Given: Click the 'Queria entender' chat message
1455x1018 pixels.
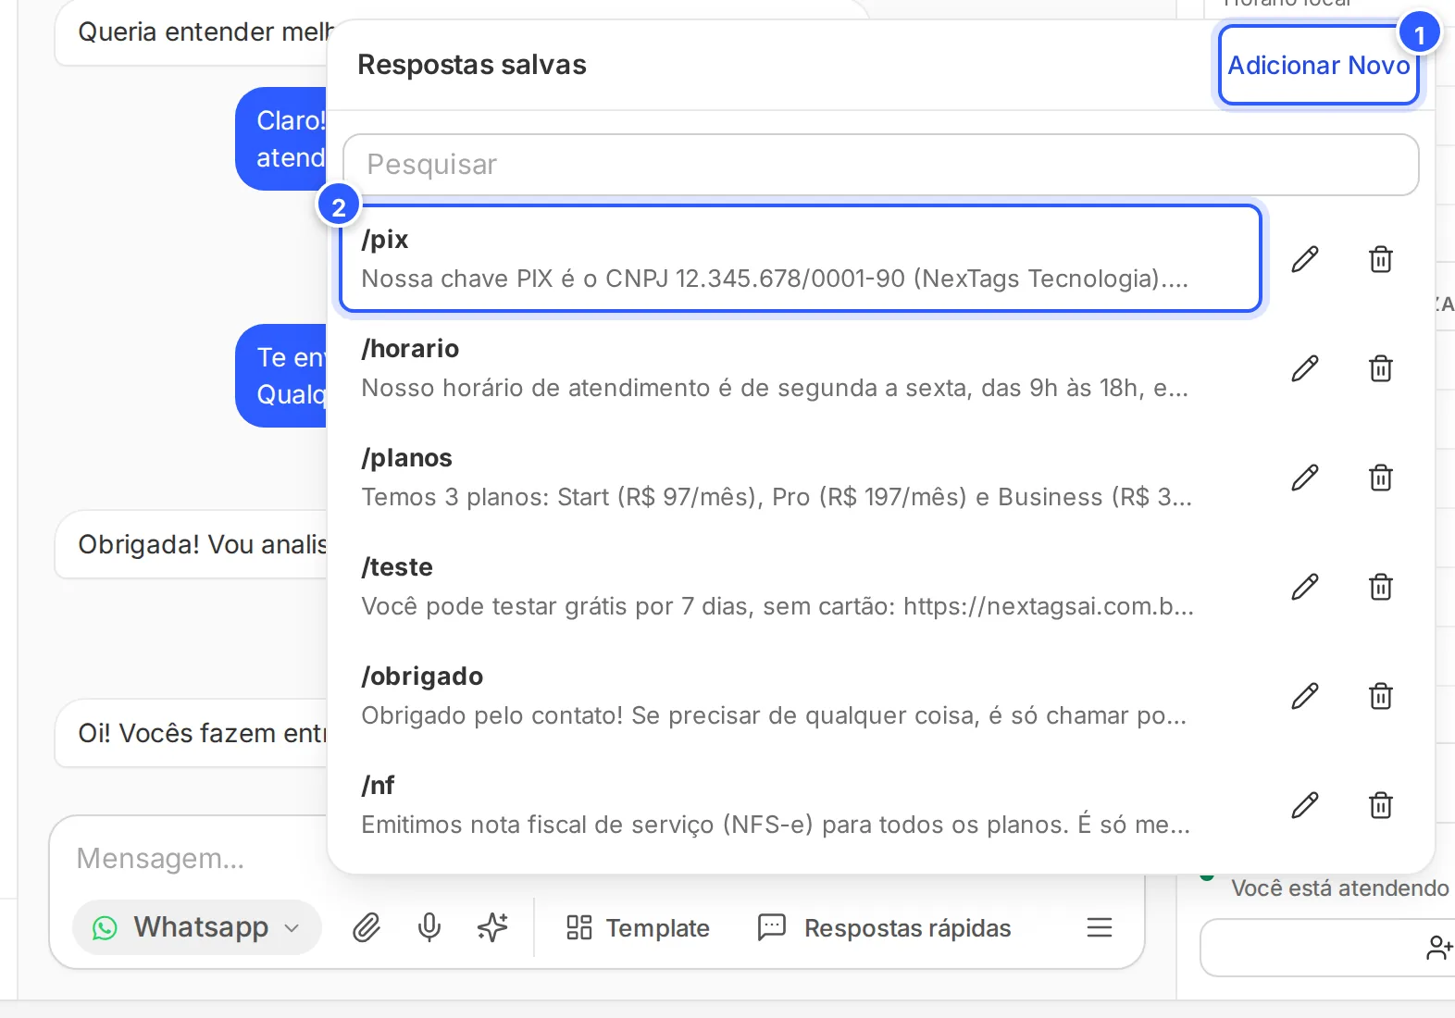Looking at the screenshot, I should [192, 33].
